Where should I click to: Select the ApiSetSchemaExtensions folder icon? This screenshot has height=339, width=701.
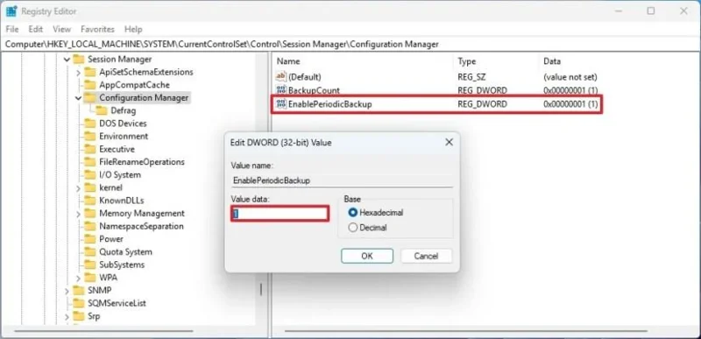[90, 73]
